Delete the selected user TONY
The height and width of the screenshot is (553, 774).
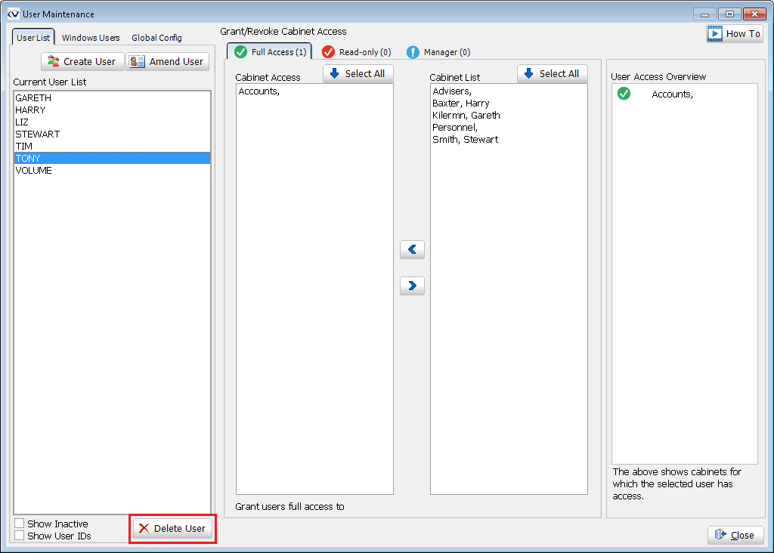coord(173,528)
